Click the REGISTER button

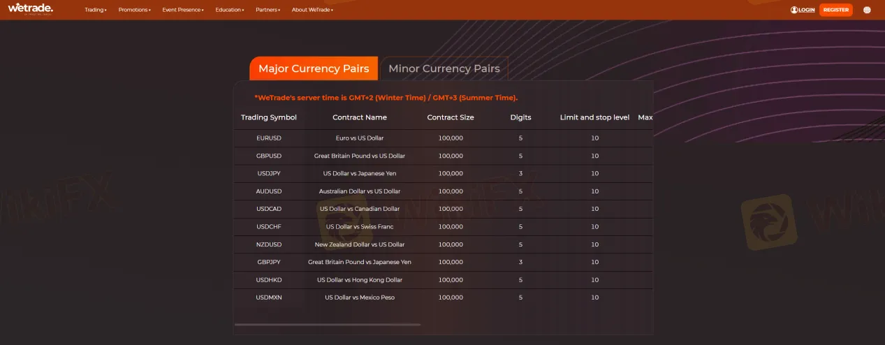tap(835, 10)
